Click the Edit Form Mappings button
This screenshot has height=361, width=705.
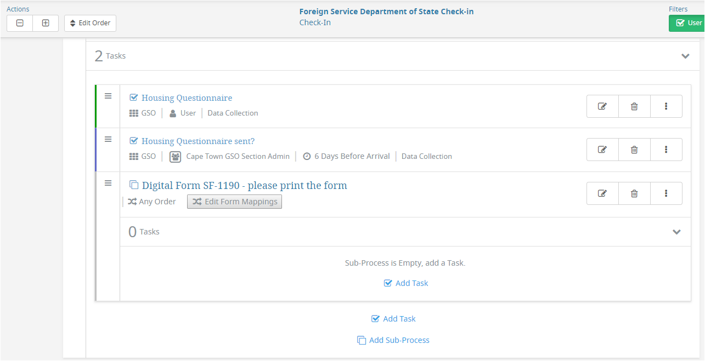tap(234, 202)
